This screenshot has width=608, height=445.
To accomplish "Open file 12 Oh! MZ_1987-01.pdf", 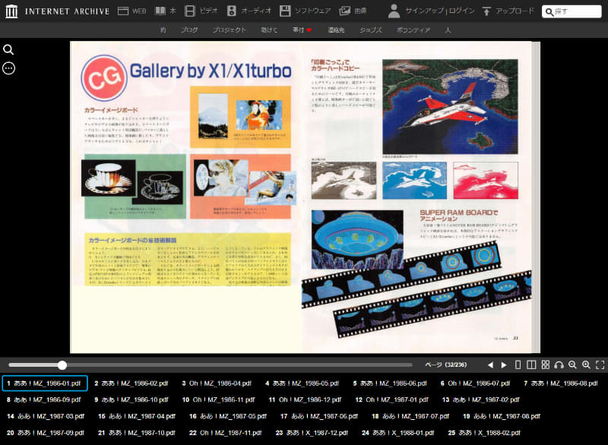I will [x=391, y=399].
